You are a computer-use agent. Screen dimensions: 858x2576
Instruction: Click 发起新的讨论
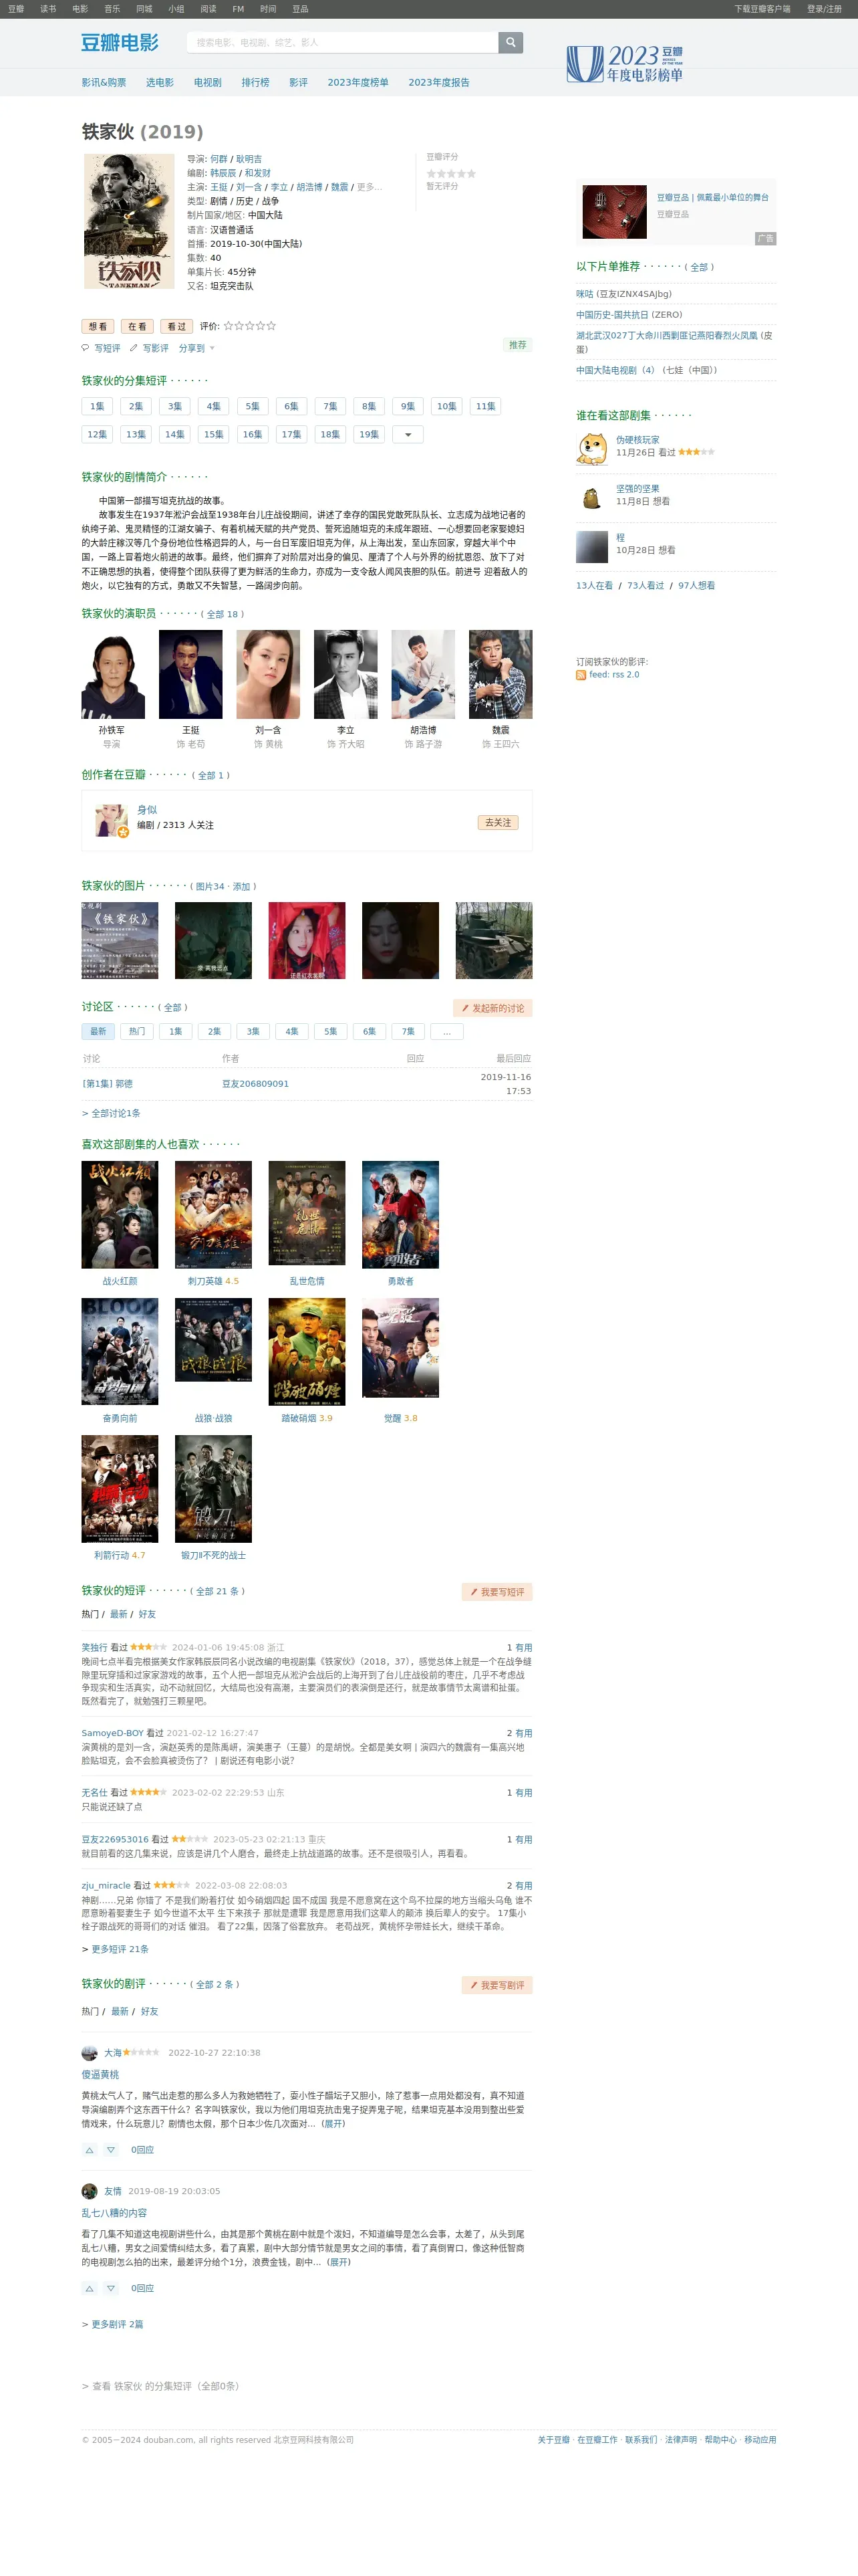[x=492, y=1008]
